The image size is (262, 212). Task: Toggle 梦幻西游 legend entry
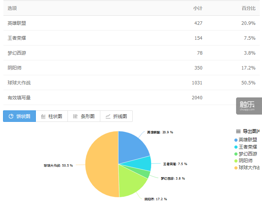[x=246, y=154]
